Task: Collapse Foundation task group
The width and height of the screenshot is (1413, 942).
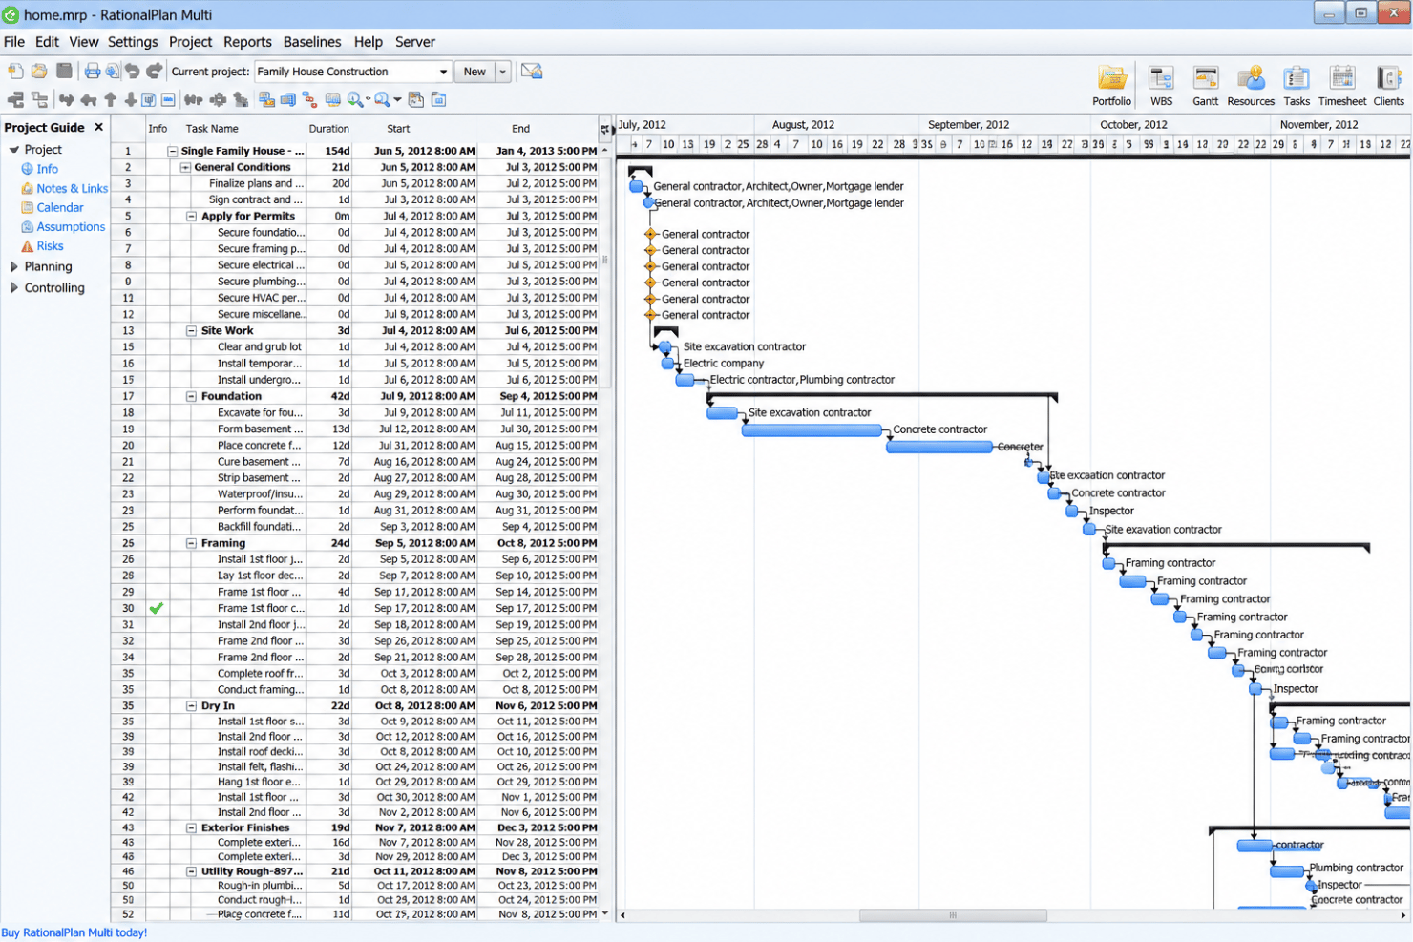Action: pos(191,396)
